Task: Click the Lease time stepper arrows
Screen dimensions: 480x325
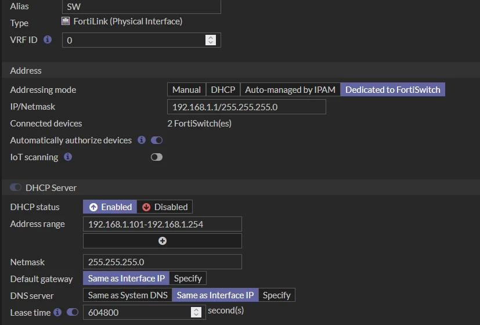Action: pos(196,312)
